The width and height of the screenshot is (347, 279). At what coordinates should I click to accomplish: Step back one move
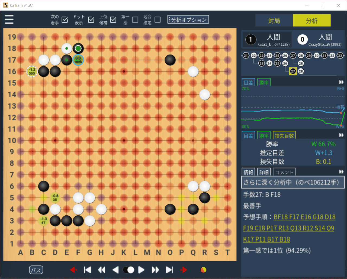click(115, 270)
